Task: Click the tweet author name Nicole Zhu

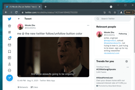Action: click(30, 25)
